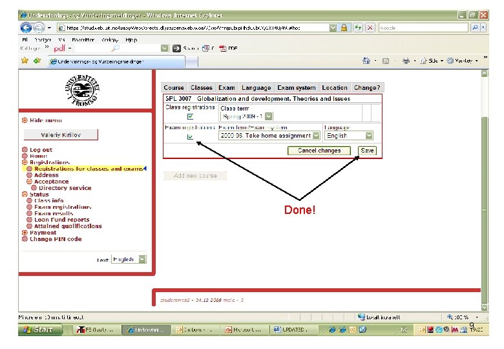504x349 pixels.
Task: Expand the Payment menu section
Action: coord(25,233)
